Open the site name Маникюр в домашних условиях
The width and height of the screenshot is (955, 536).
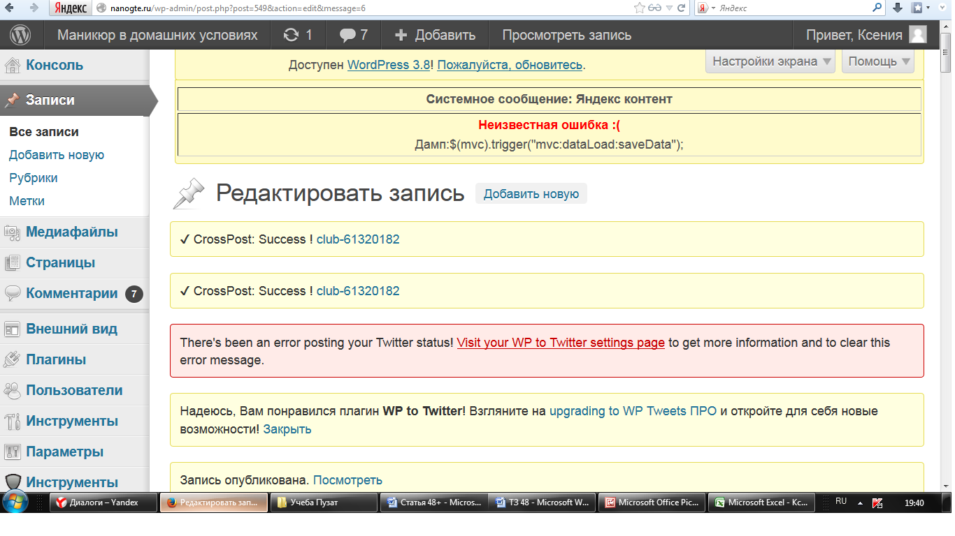(x=157, y=35)
